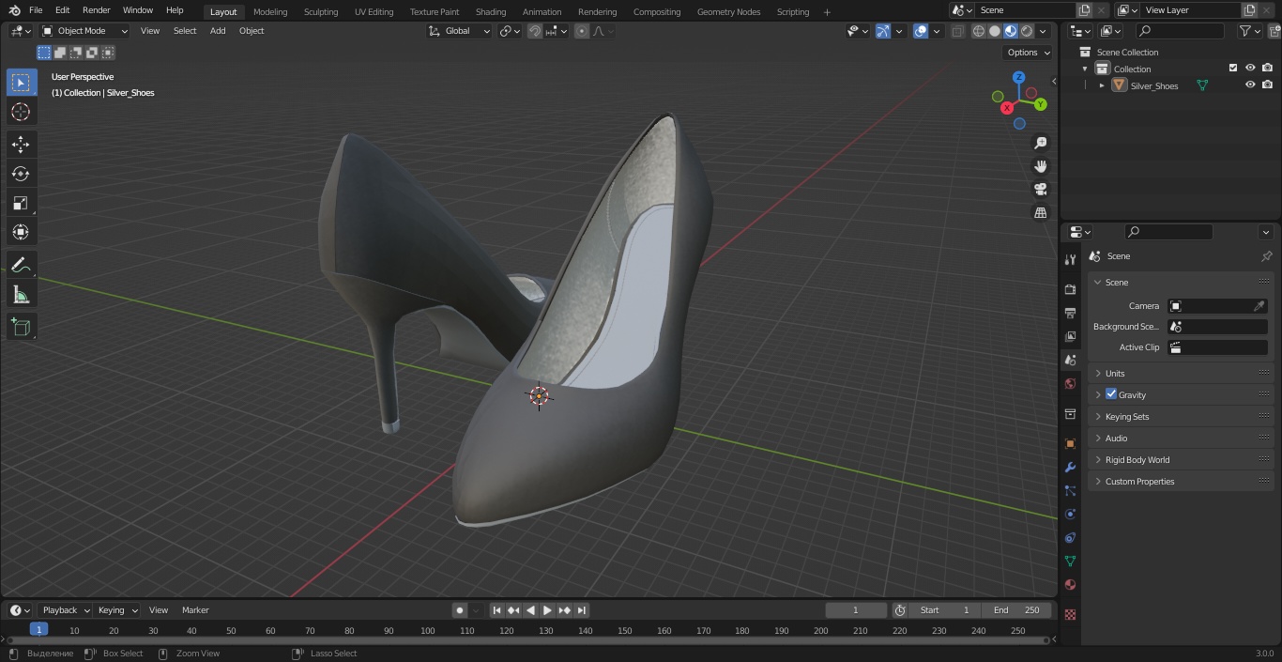Viewport: 1282px width, 662px height.
Task: Hide Collection in viewport via eye icon
Action: click(1250, 69)
